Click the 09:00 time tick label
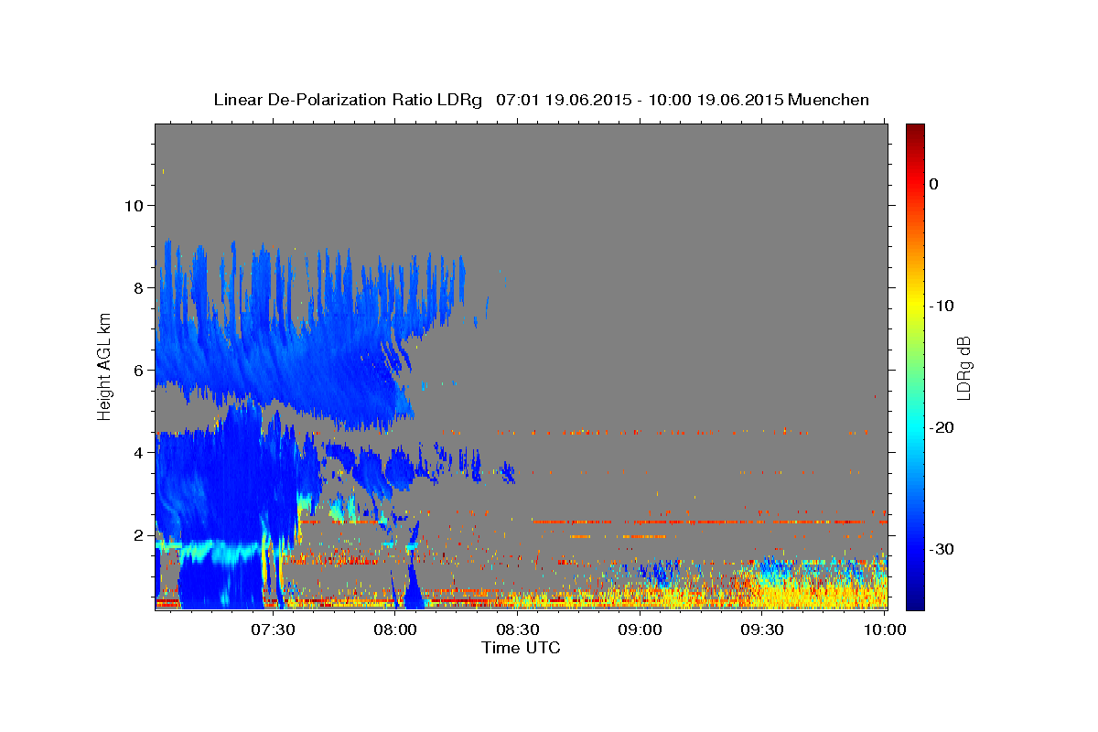The width and height of the screenshot is (1098, 732). point(640,630)
